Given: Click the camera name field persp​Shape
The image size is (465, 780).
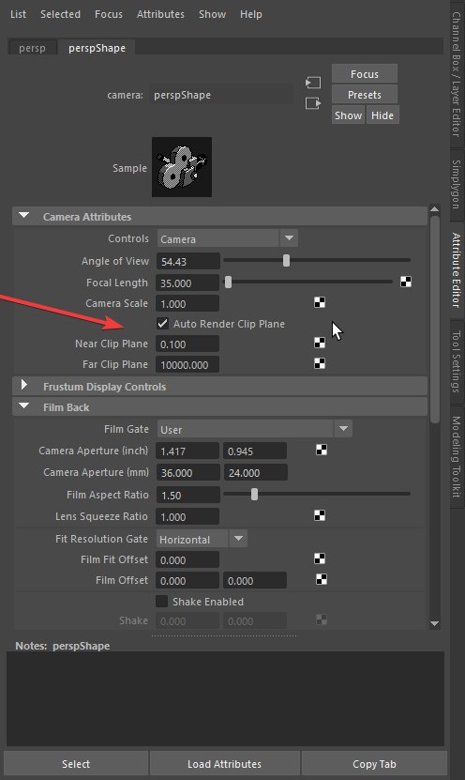Looking at the screenshot, I should pyautogui.click(x=221, y=95).
